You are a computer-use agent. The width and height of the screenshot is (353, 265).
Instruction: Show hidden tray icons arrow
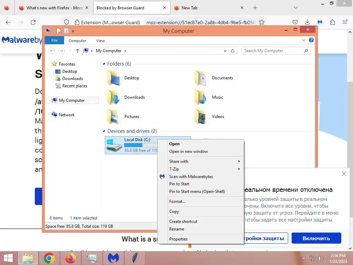304,259
